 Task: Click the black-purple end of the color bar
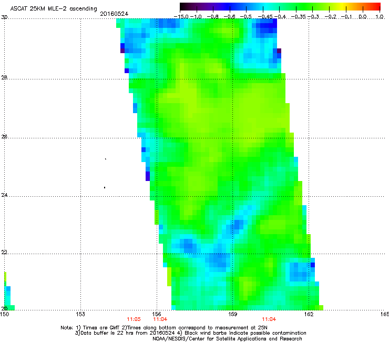pyautogui.click(x=185, y=6)
